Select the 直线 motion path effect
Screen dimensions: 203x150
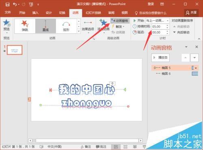pos(45,26)
